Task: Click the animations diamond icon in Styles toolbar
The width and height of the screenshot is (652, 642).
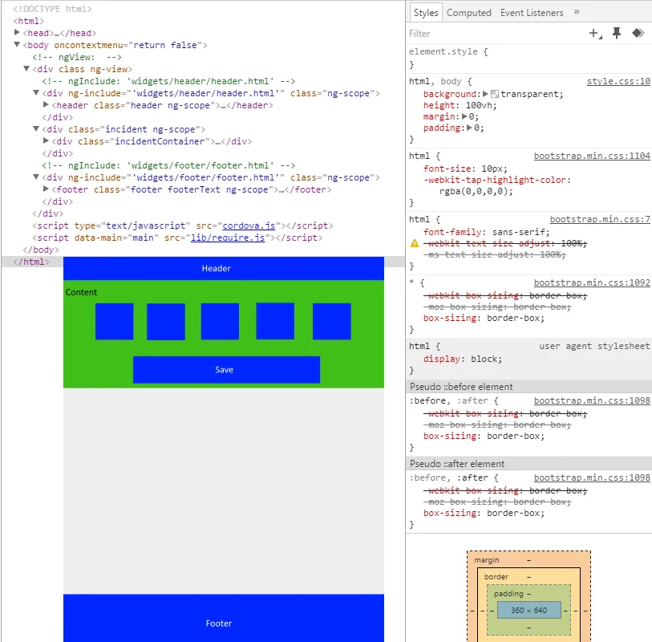Action: coord(638,33)
